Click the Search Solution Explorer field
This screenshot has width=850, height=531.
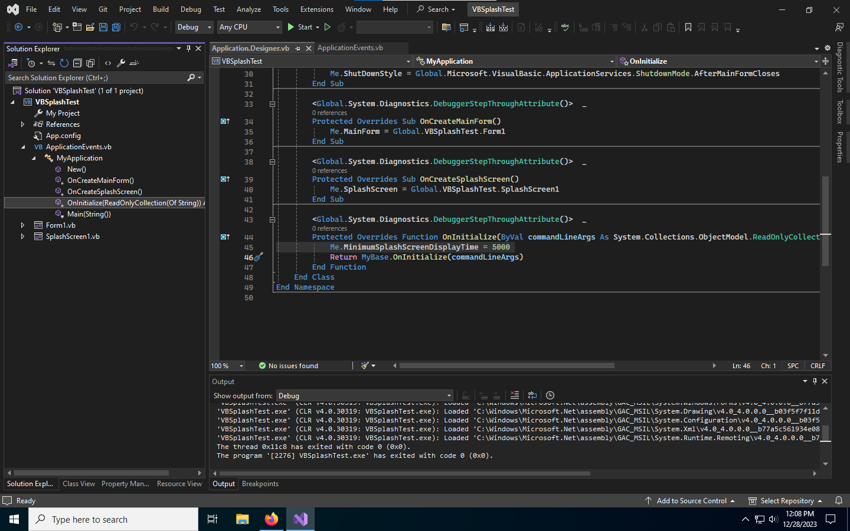[x=94, y=78]
